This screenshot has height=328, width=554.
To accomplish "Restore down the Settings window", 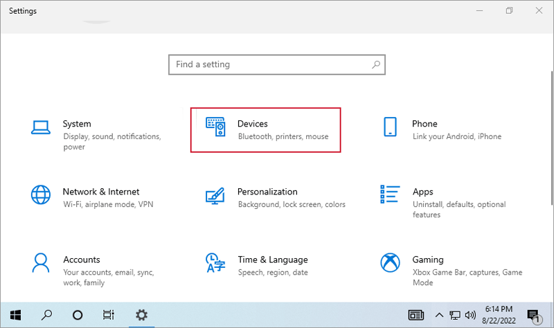I will click(x=509, y=10).
